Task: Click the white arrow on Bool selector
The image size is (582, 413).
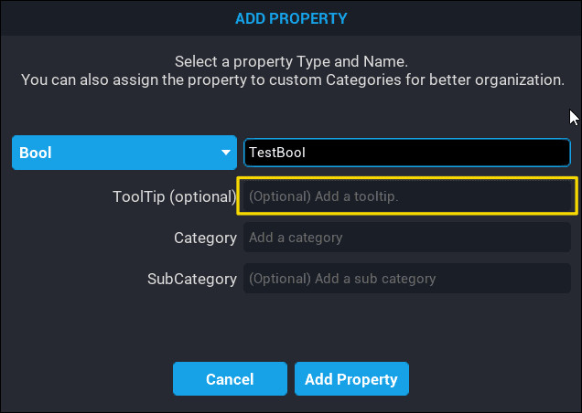Action: pyautogui.click(x=226, y=154)
